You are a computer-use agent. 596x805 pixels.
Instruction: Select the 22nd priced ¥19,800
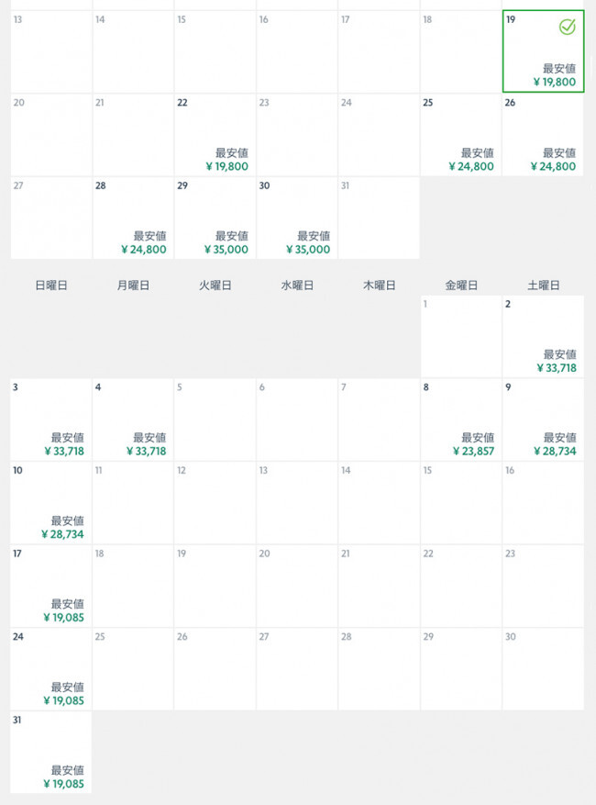coord(215,135)
